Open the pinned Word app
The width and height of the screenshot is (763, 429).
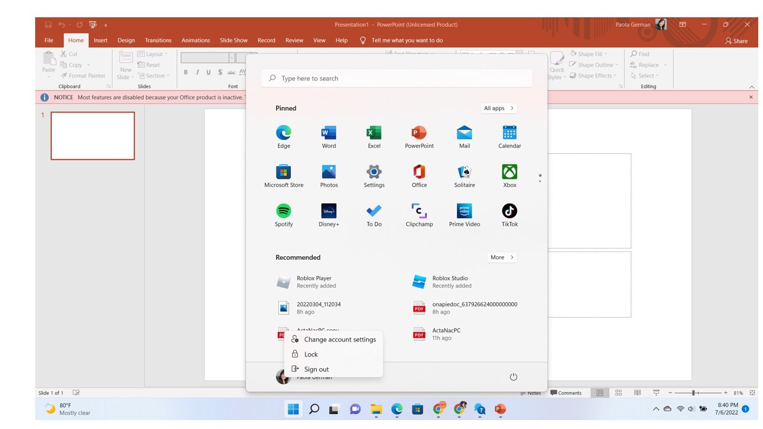[x=328, y=137]
